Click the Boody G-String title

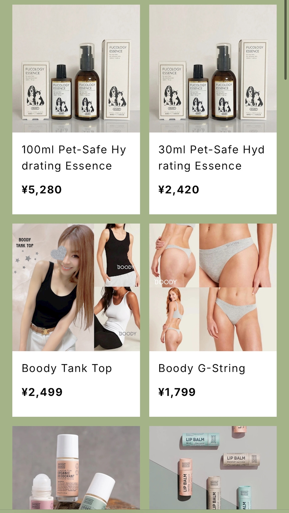point(202,368)
